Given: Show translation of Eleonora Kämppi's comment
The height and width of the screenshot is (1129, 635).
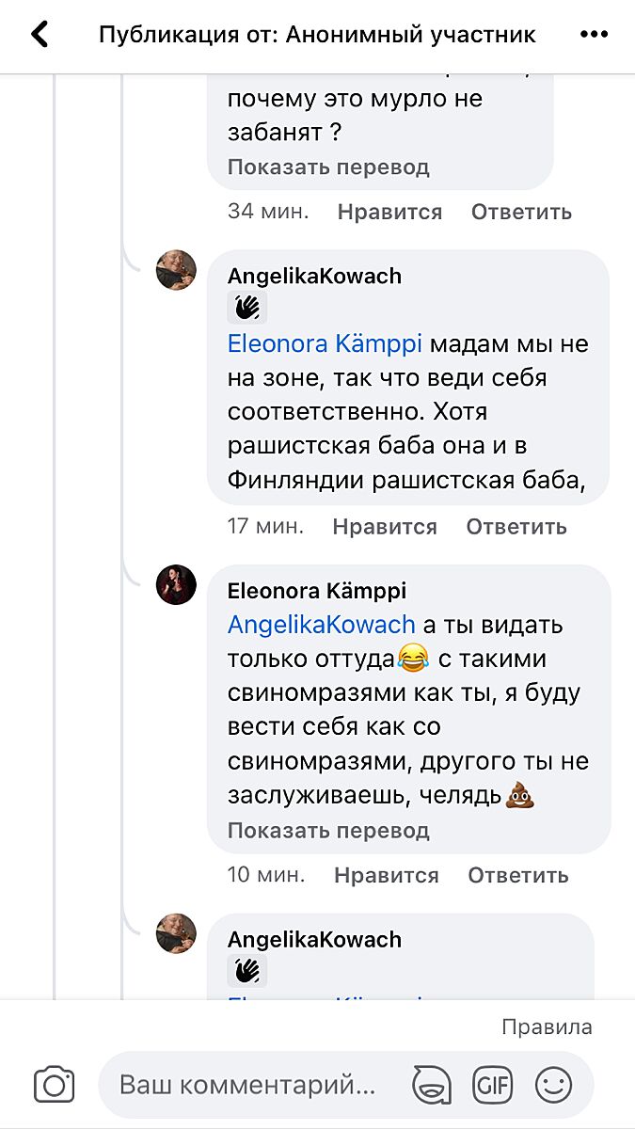Looking at the screenshot, I should [x=328, y=831].
